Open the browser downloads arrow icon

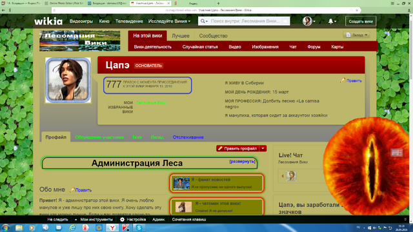coord(408,10)
